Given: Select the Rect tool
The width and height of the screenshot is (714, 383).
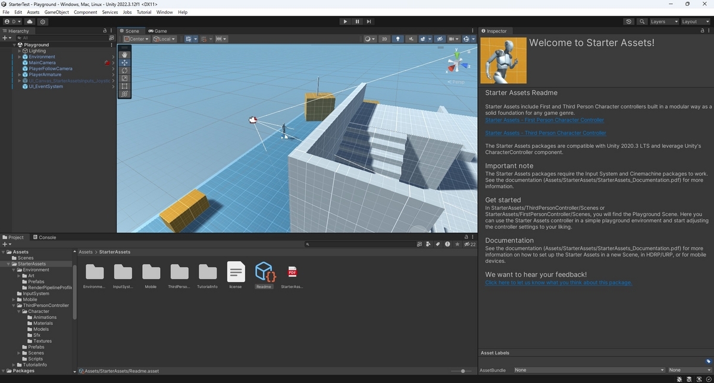Looking at the screenshot, I should point(124,86).
